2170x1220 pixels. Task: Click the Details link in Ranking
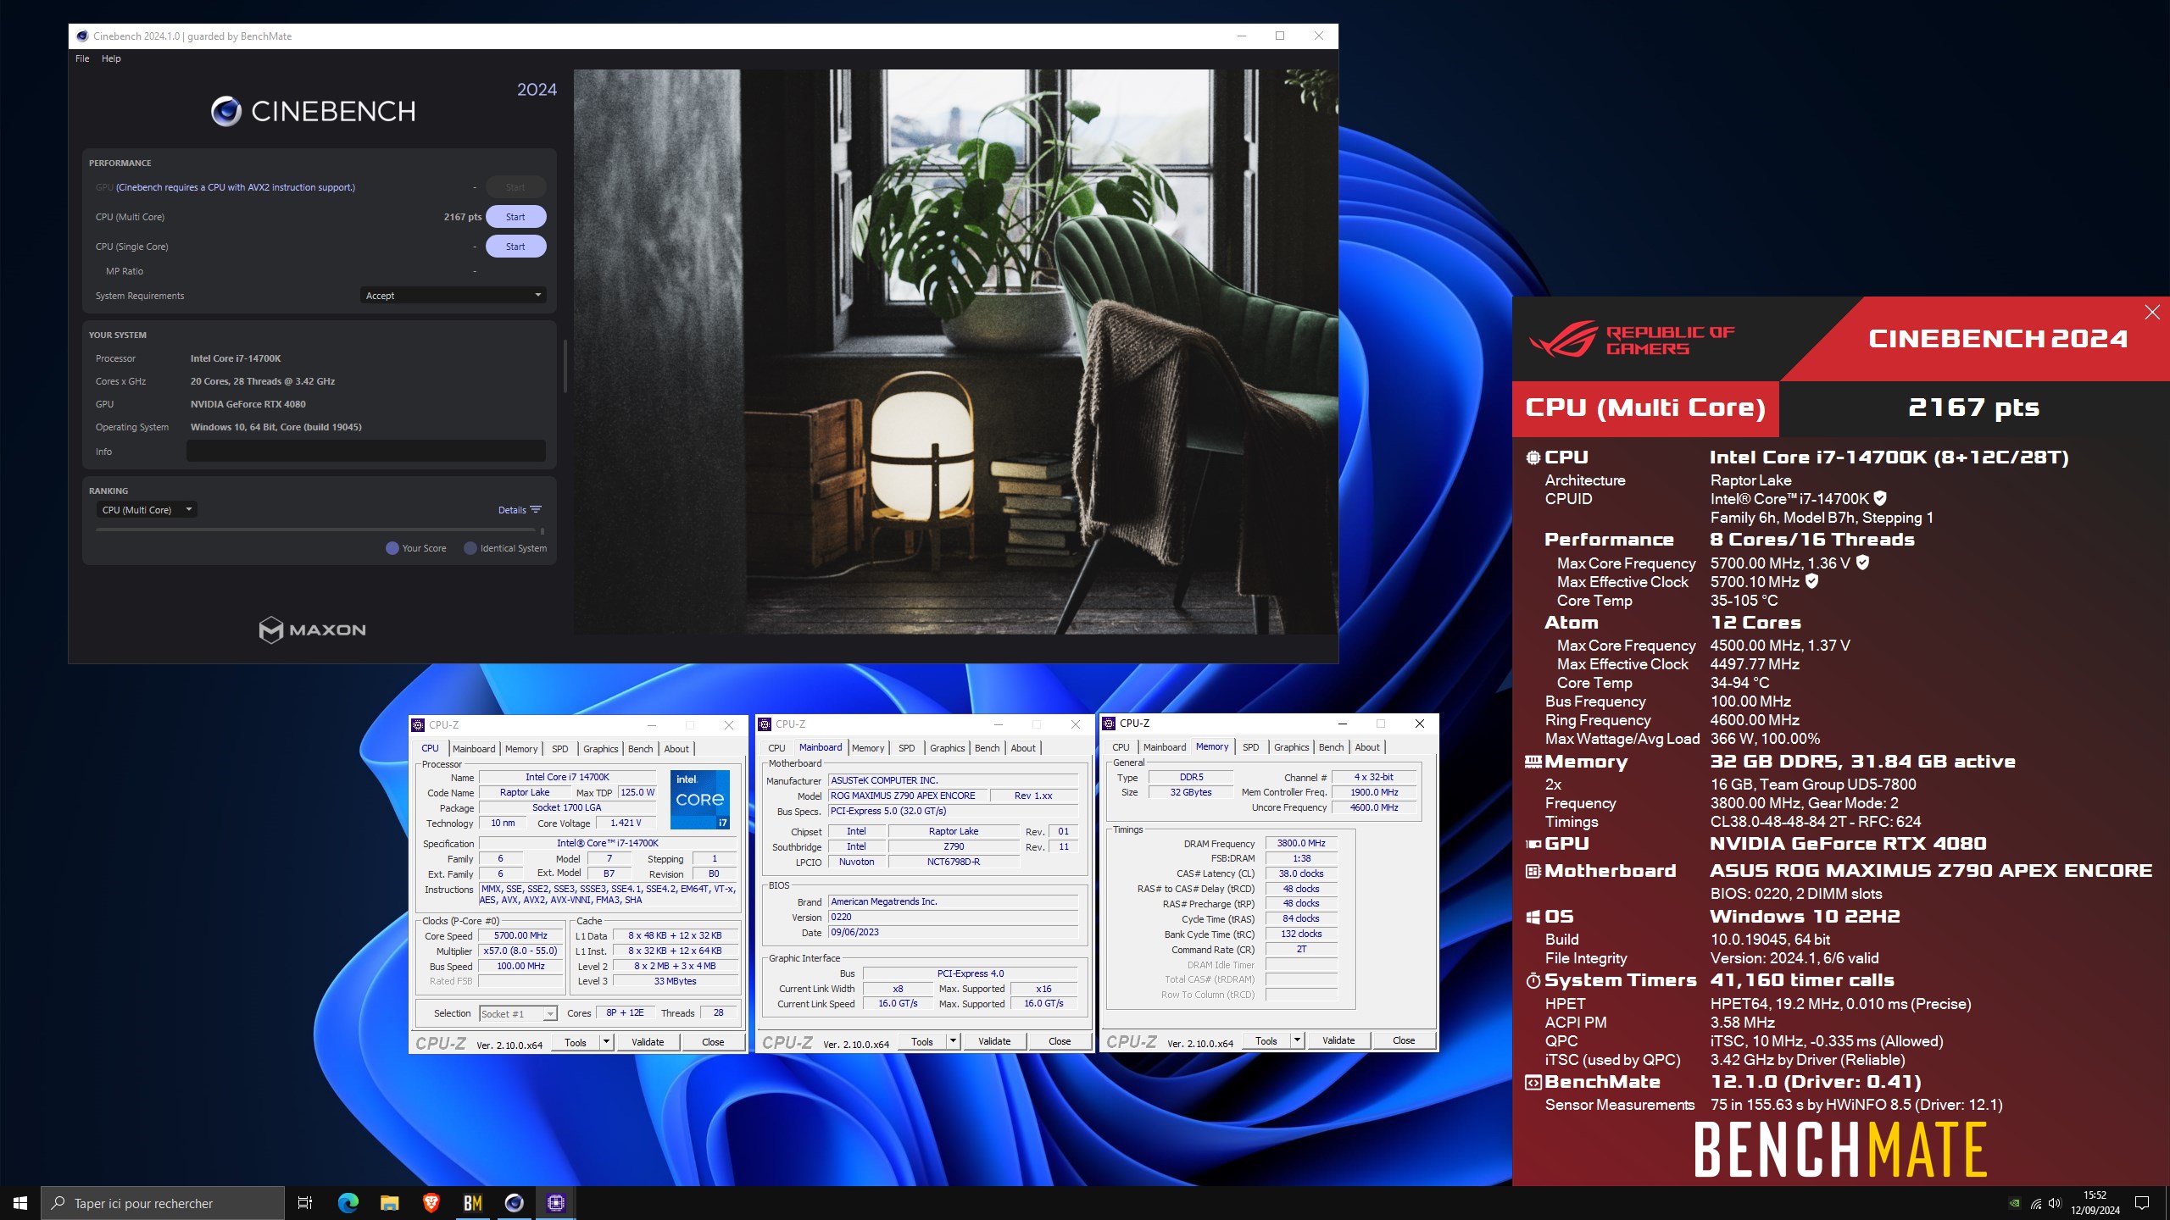512,510
